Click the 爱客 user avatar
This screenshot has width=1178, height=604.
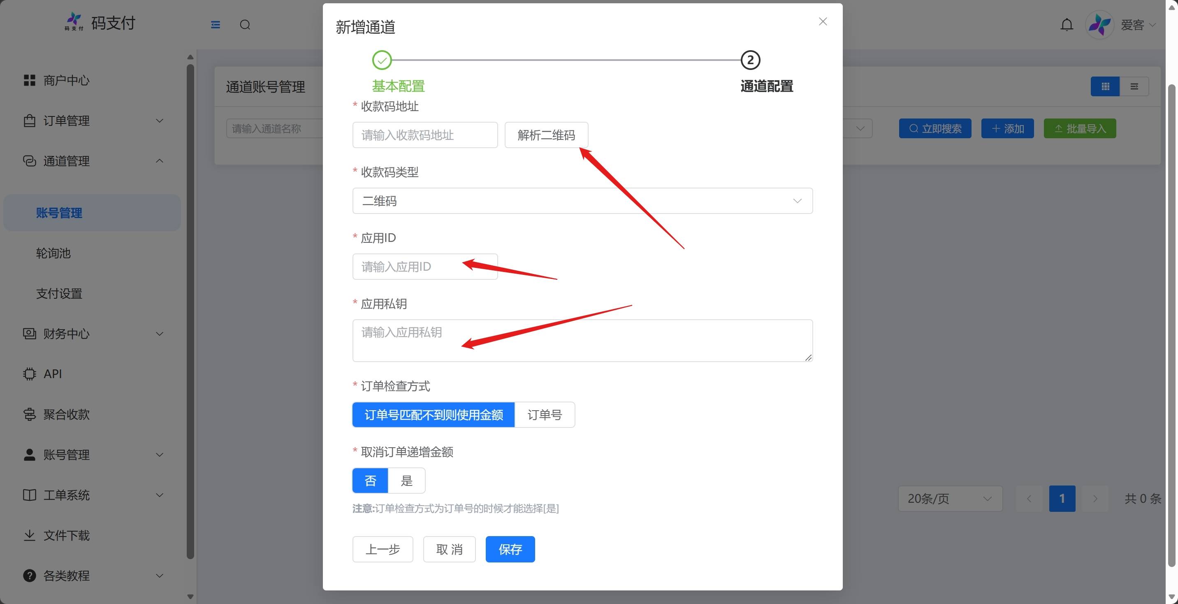click(x=1100, y=25)
